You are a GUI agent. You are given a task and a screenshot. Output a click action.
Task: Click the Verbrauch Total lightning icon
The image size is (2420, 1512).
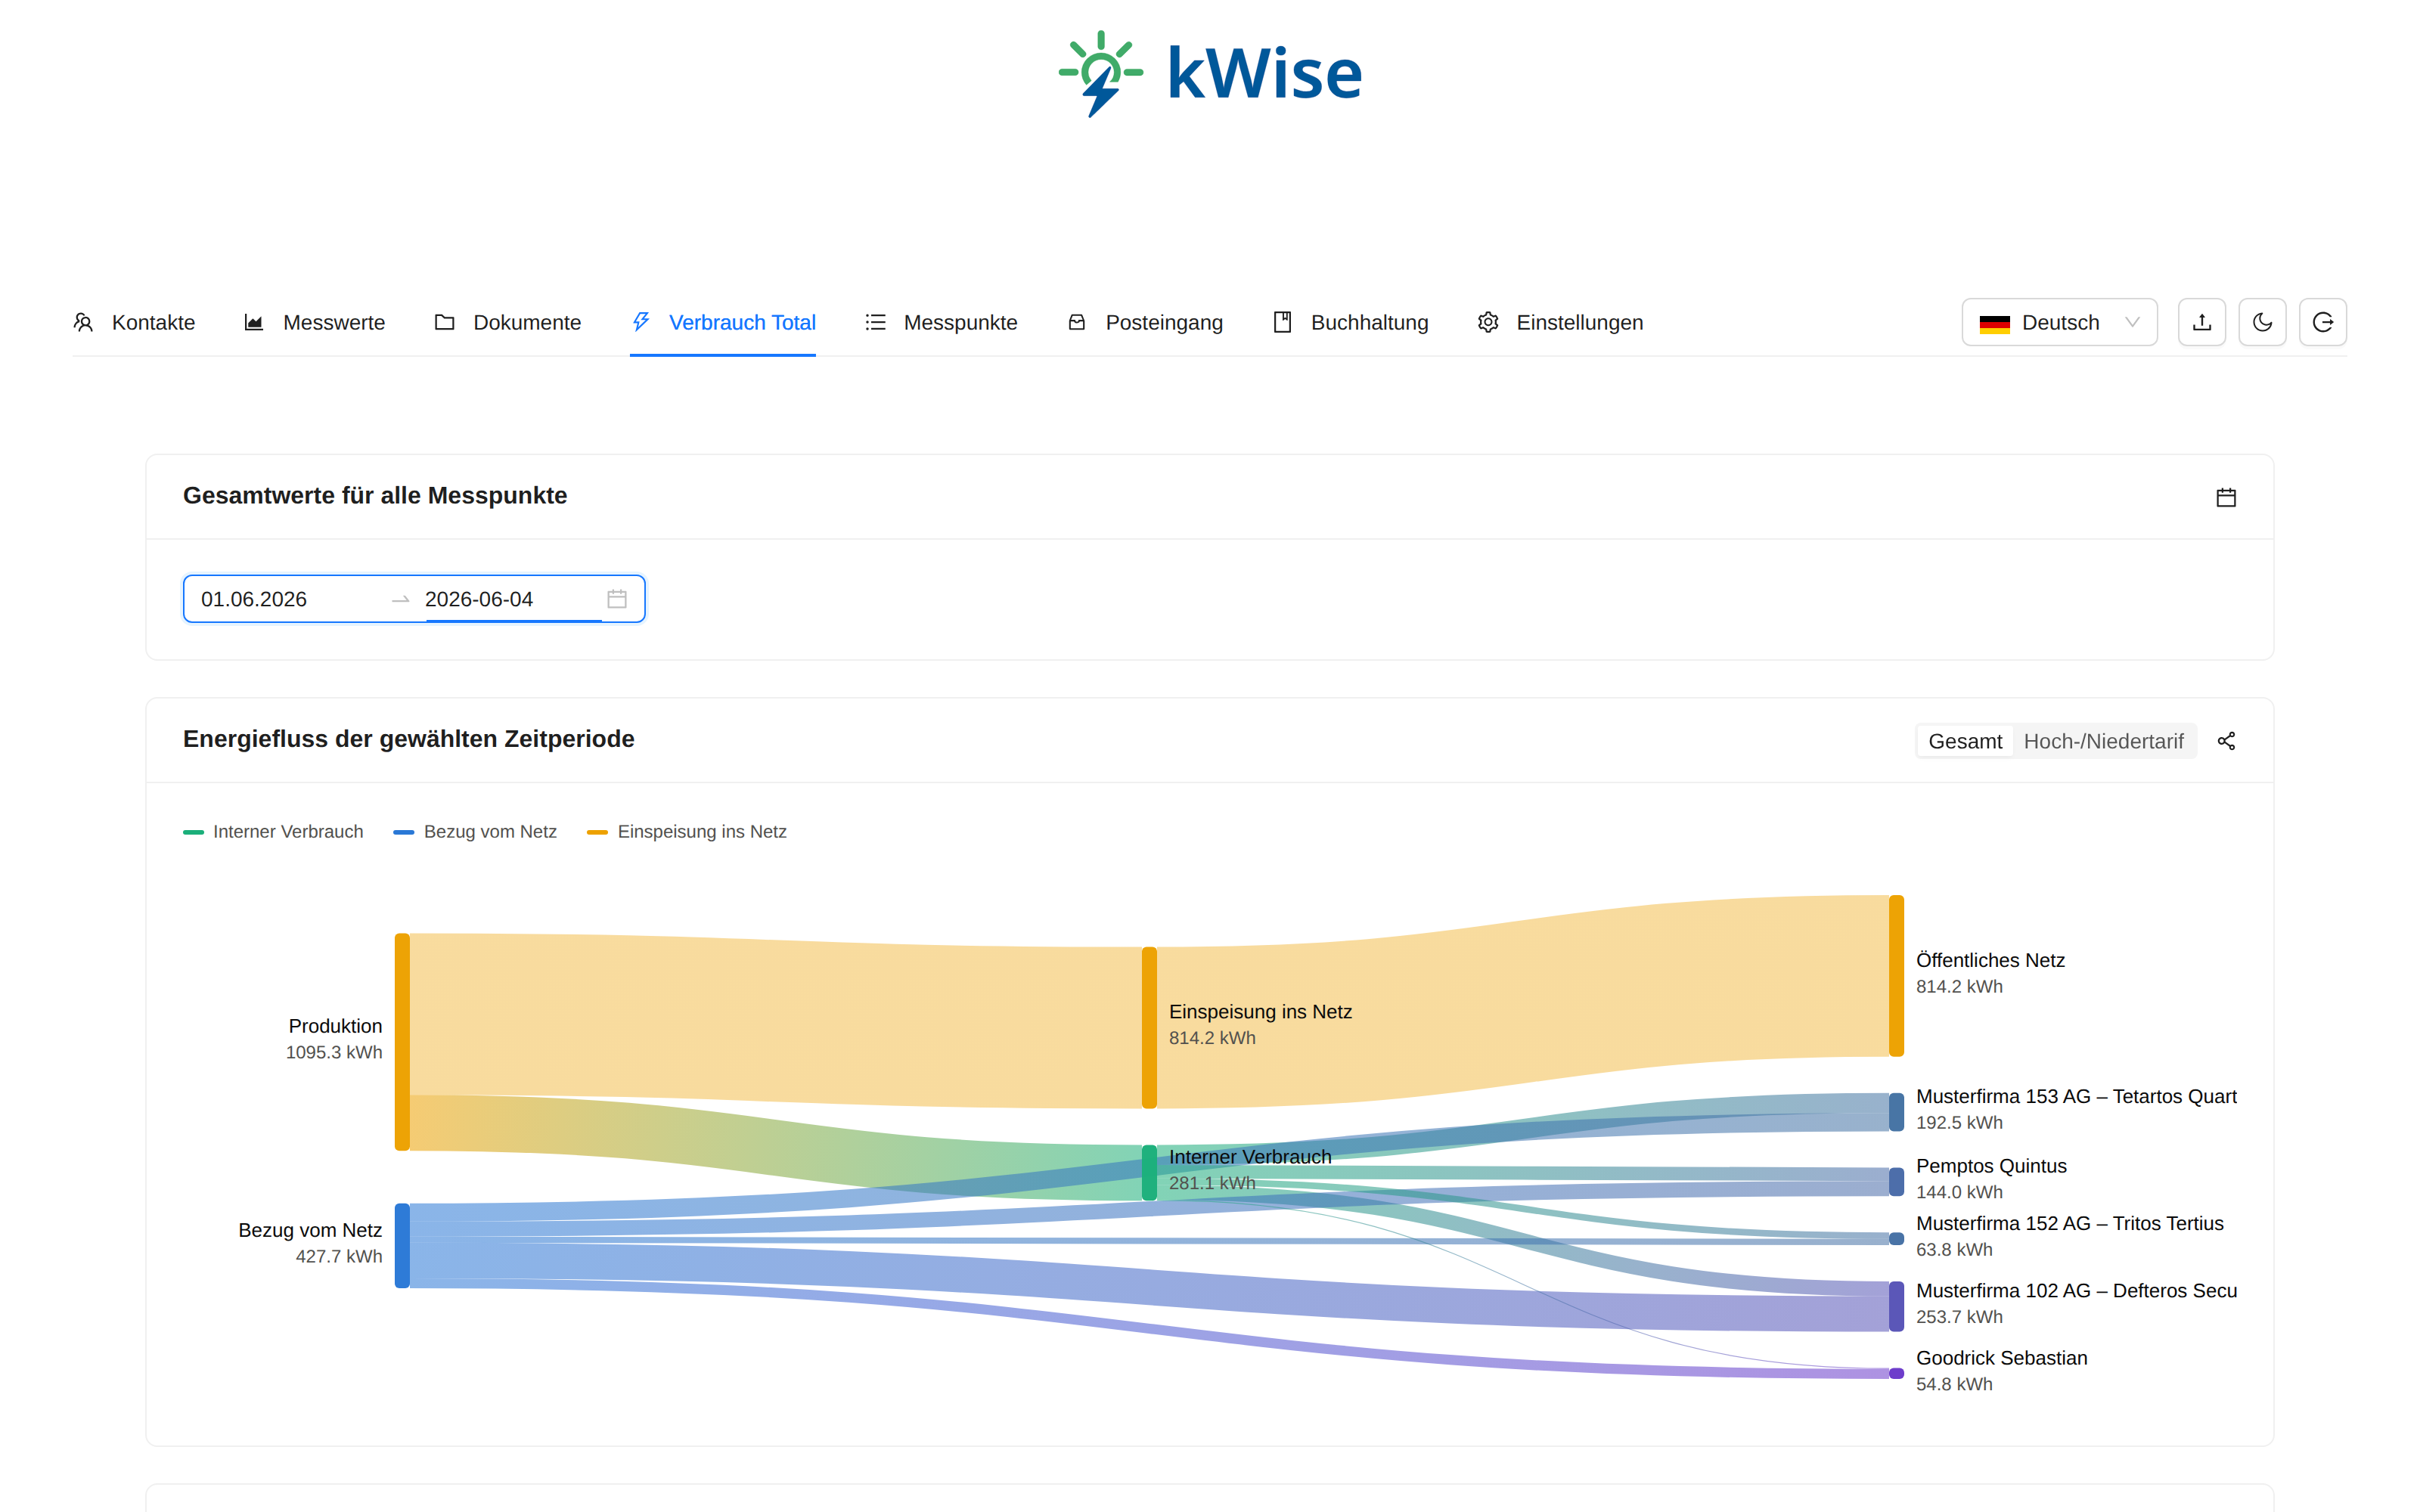point(641,321)
